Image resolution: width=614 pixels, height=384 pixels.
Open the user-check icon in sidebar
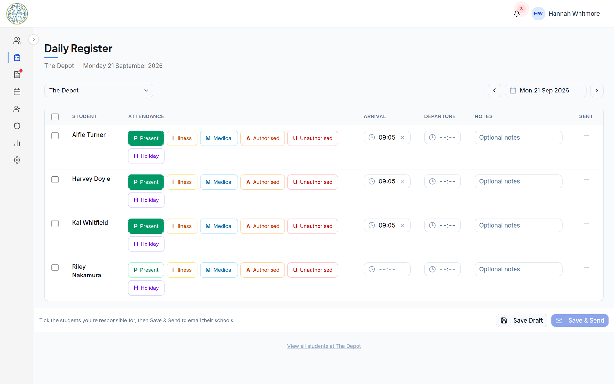(17, 109)
